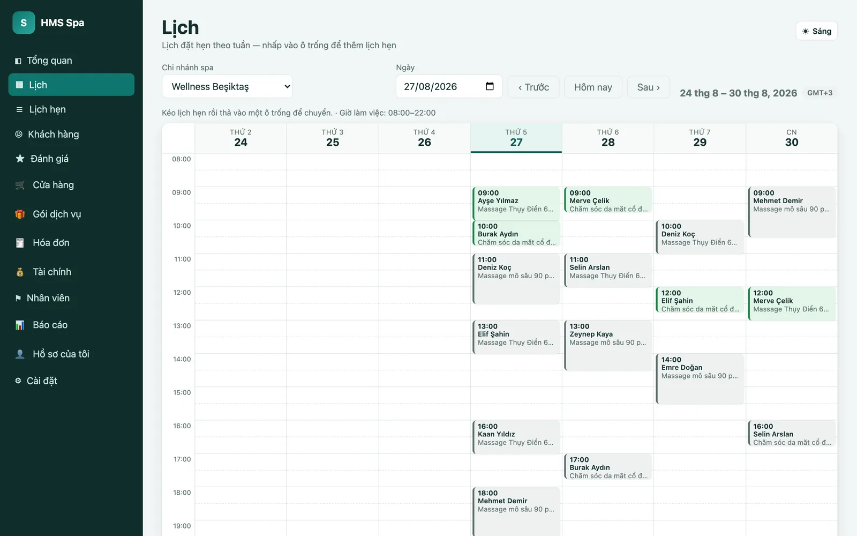The height and width of the screenshot is (536, 857).
Task: Click the HMS Spa logo icon
Action: pos(24,23)
